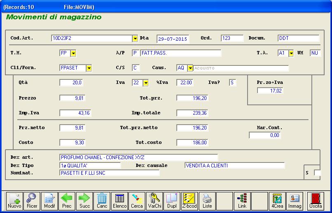Open the Immag image card icon

pos(295,201)
